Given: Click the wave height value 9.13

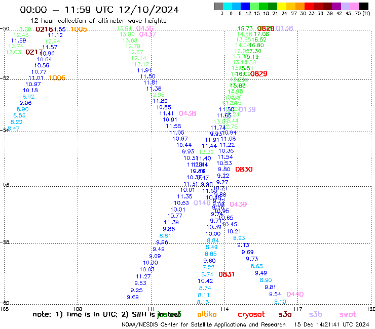Looking at the screenshot, I should click(x=243, y=245).
